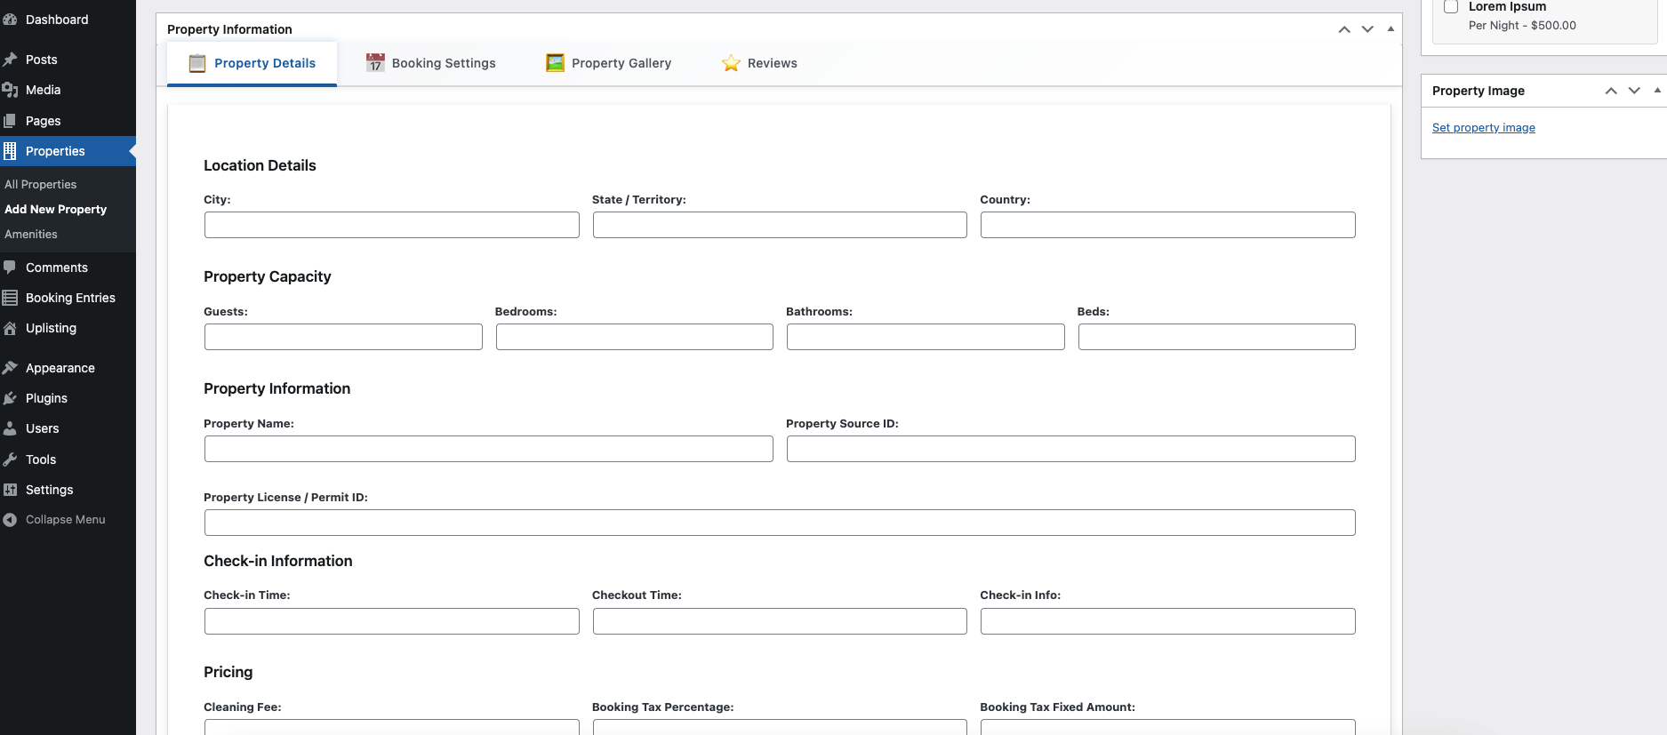Open Booking Entries in sidebar
Viewport: 1667px width, 735px height.
pos(68,298)
